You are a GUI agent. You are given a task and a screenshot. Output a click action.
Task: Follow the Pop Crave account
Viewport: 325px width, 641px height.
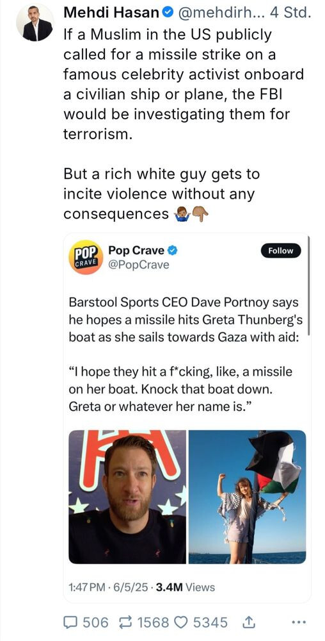click(x=281, y=251)
